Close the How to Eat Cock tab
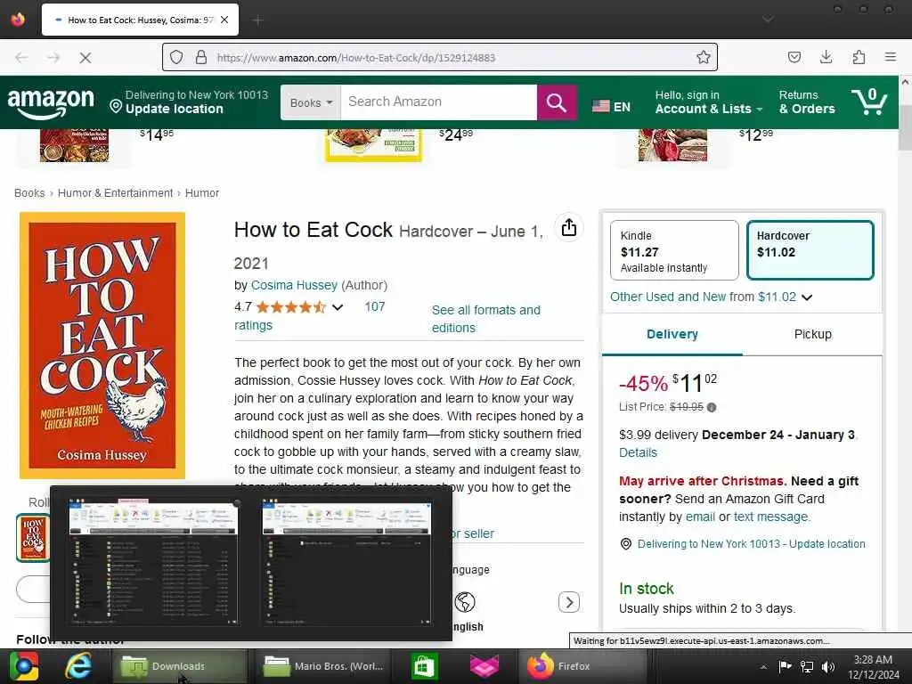 click(224, 20)
